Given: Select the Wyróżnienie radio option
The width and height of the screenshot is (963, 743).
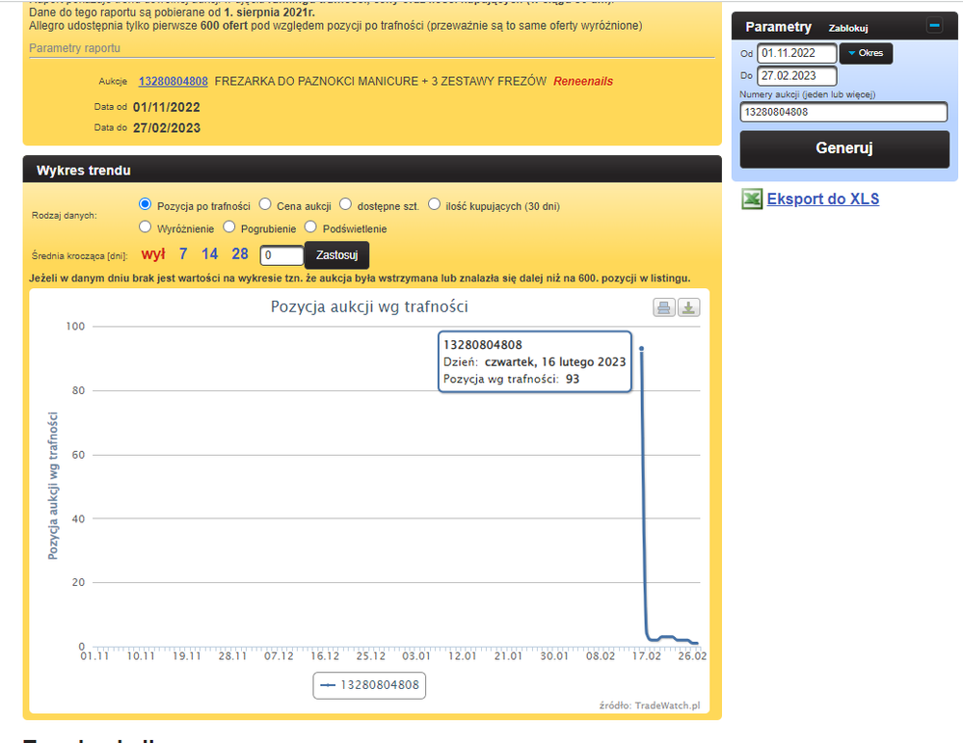Looking at the screenshot, I should coord(146,227).
